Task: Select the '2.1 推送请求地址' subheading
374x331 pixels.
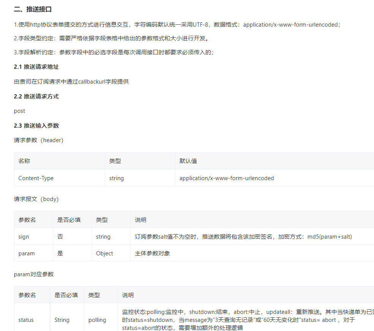Action: [x=36, y=67]
